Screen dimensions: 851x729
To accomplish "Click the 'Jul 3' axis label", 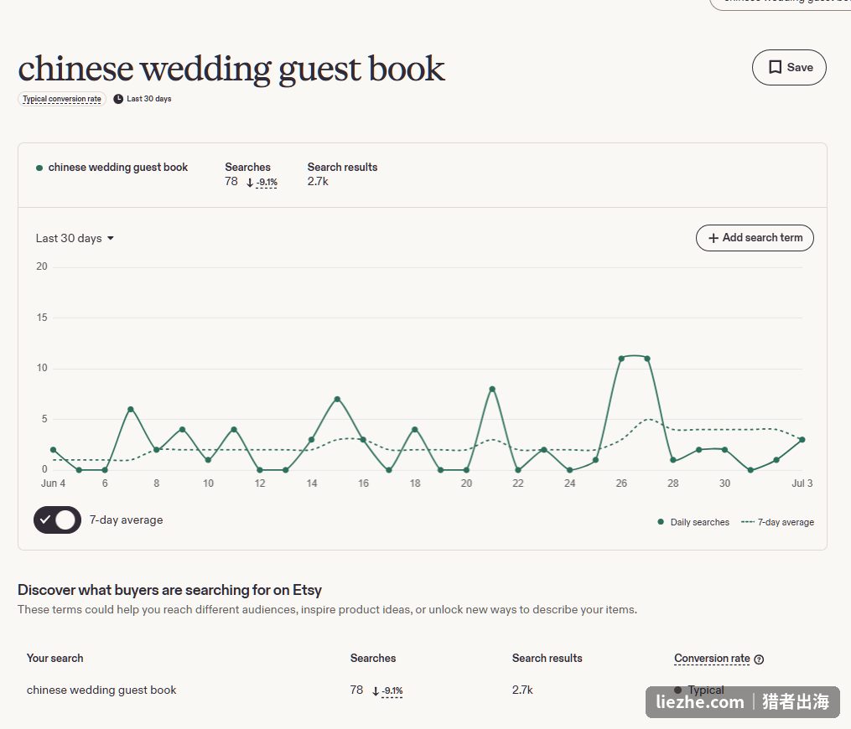I will [x=802, y=483].
